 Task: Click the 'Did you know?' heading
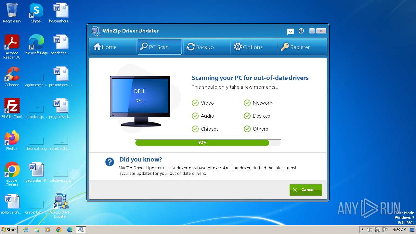[x=140, y=160]
